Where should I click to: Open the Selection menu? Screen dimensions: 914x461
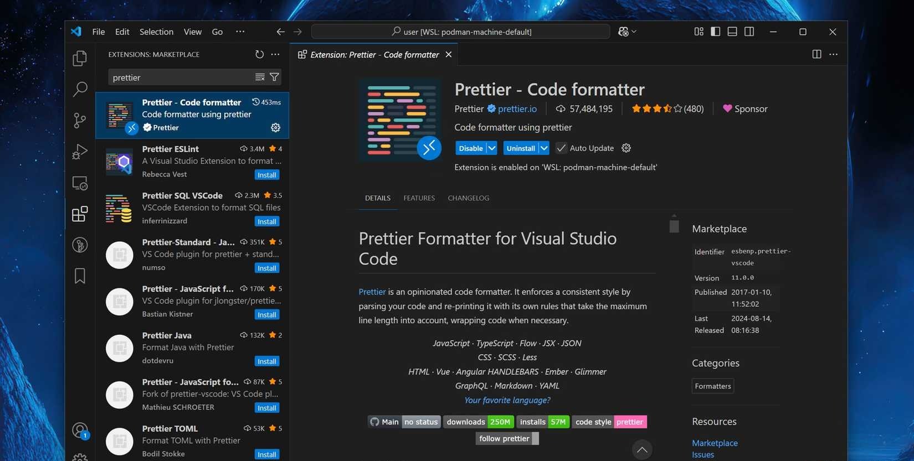click(156, 32)
